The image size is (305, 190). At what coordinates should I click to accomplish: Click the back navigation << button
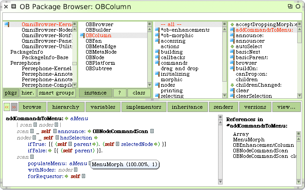pos(7,107)
